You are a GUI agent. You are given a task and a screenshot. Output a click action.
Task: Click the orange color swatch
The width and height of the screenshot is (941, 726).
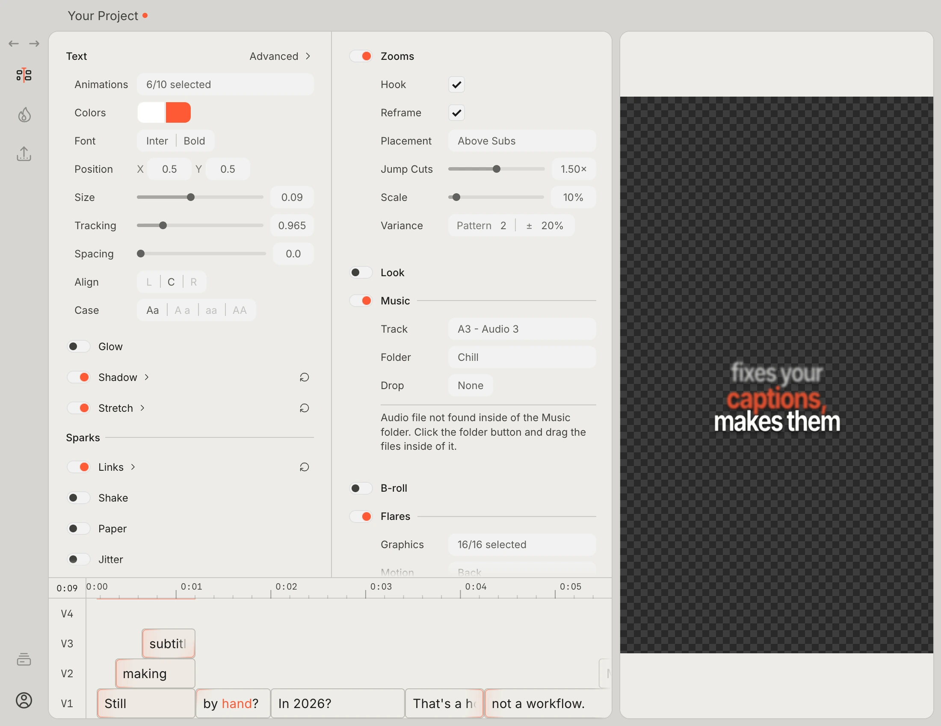pyautogui.click(x=178, y=112)
